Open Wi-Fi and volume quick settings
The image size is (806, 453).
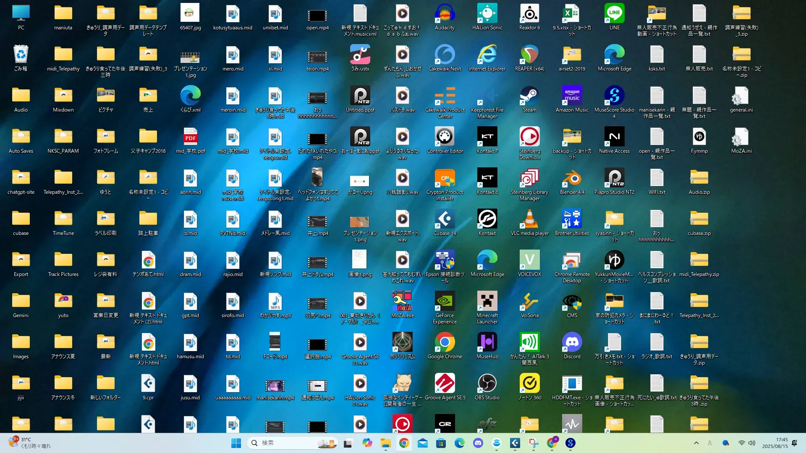(x=746, y=443)
